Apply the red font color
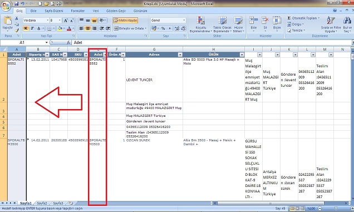This screenshot has height=212, width=354. pos(69,28)
